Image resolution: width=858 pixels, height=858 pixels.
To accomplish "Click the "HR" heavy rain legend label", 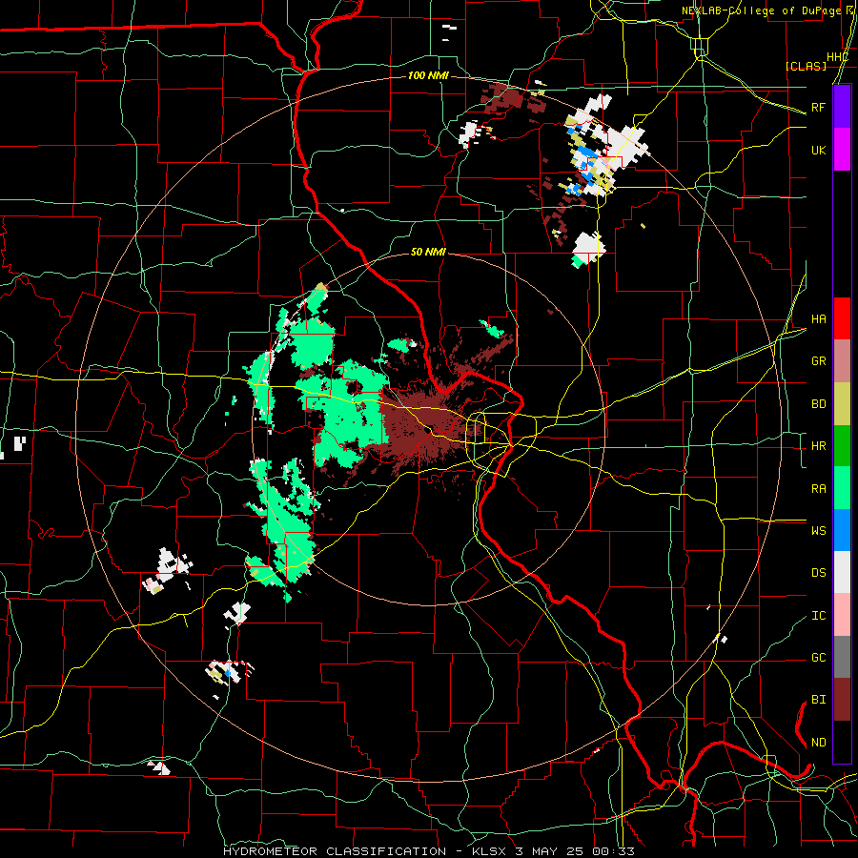I will click(818, 446).
